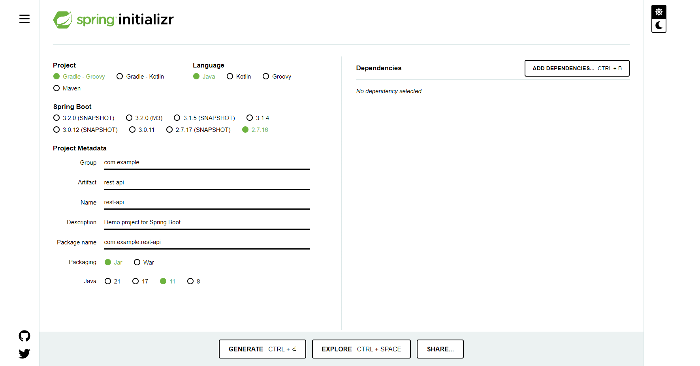
Task: Pick Spring Boot 2.7.17 (SNAPSHOT)
Action: pyautogui.click(x=199, y=130)
